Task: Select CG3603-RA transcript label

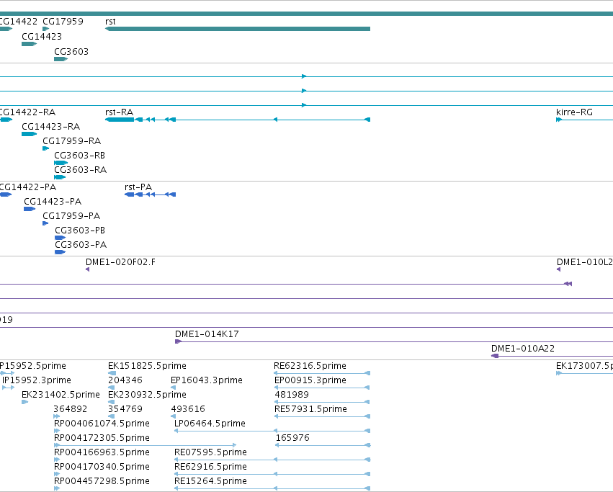Action: click(80, 170)
